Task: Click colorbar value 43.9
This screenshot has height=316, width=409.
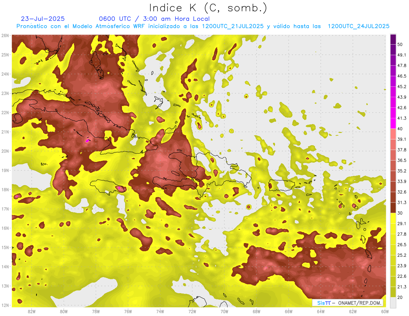Action: (x=402, y=97)
